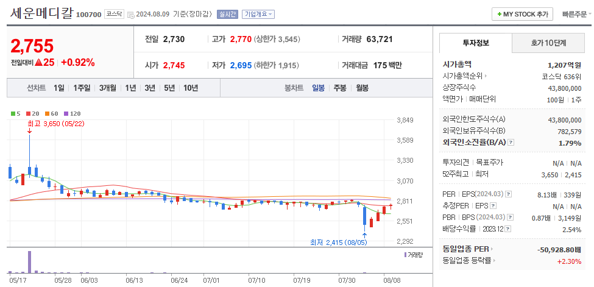
Task: Click the help icon beside 추정PER EPS
Action: click(493, 206)
